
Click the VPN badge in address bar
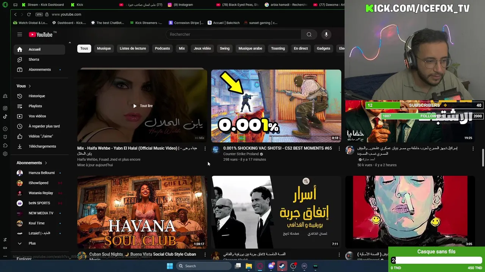[39, 14]
